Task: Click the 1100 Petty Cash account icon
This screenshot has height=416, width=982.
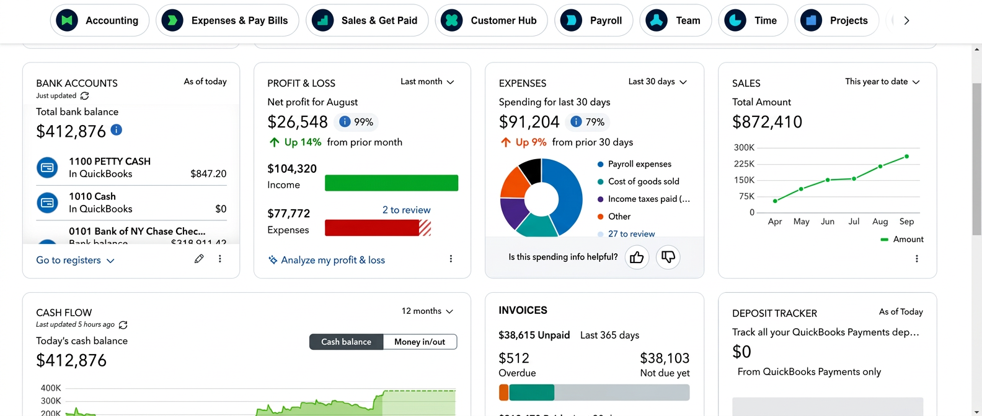Action: tap(47, 167)
